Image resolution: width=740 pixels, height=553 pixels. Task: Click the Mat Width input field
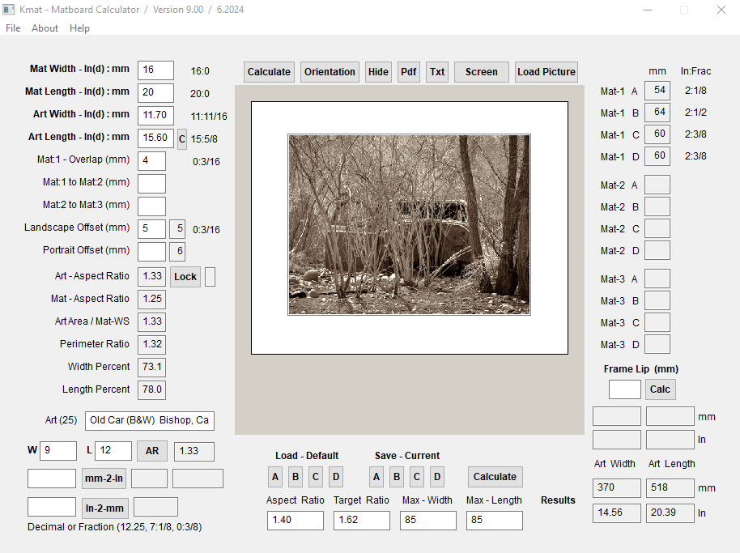[155, 70]
